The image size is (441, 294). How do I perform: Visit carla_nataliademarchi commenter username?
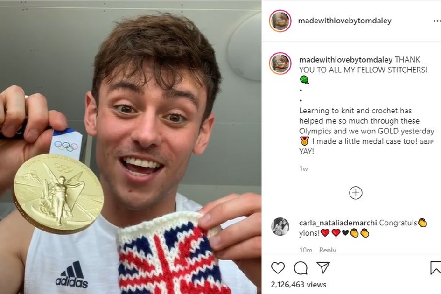click(x=338, y=223)
